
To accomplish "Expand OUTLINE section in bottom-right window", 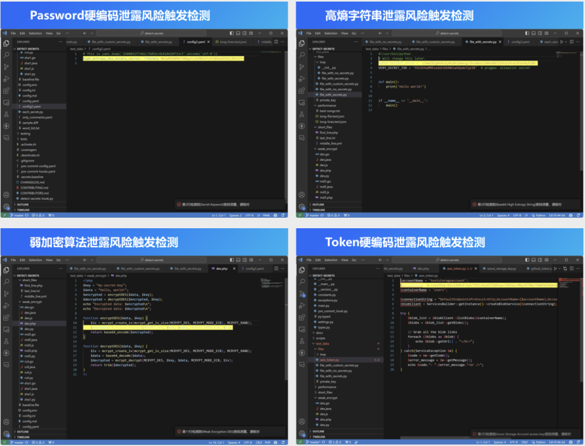I will click(318, 431).
